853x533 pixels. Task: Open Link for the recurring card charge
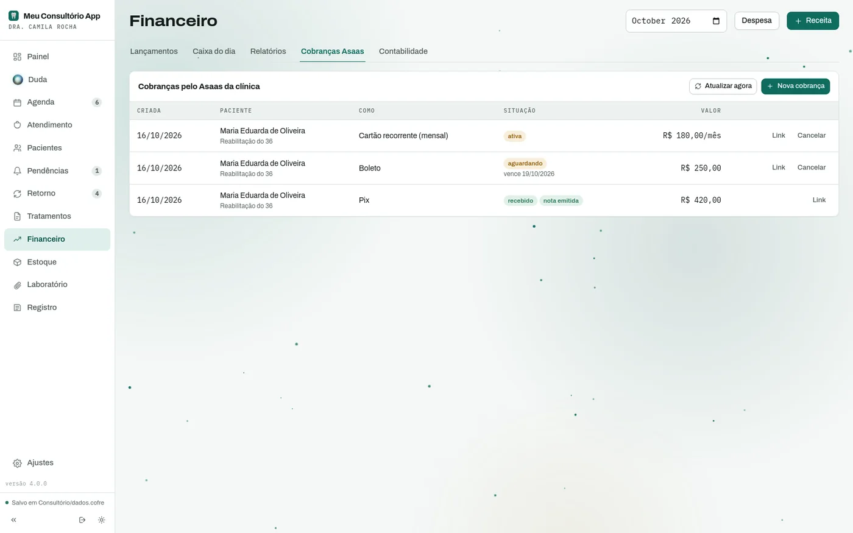779,136
